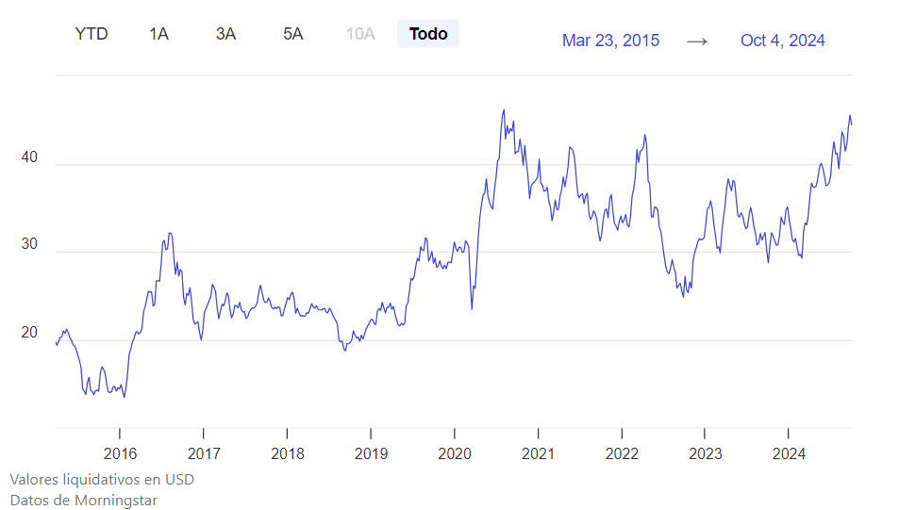Choose the 3A time period

(x=225, y=34)
